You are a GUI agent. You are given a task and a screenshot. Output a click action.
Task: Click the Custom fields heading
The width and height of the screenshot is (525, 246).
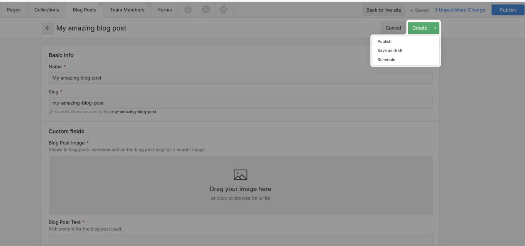click(x=67, y=131)
